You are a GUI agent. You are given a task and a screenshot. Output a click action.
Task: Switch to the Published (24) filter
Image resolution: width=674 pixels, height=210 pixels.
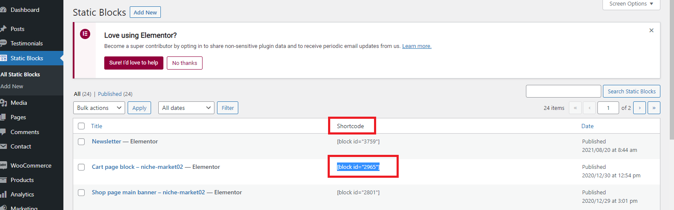point(115,94)
